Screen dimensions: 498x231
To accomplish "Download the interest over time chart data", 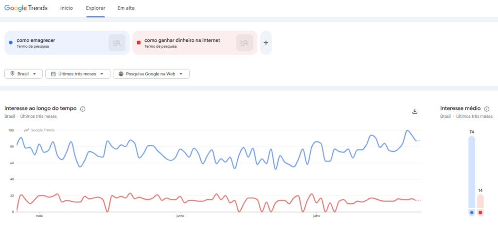I will coord(414,111).
